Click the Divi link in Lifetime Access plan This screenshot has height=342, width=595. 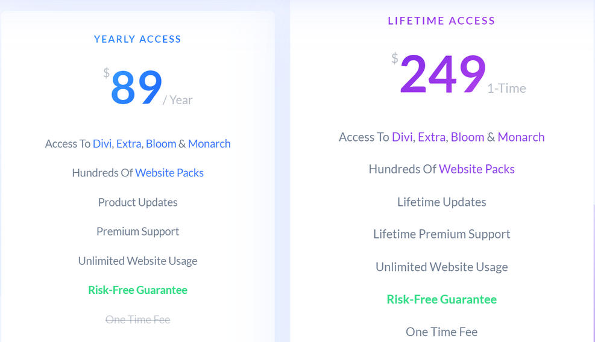[x=402, y=137]
